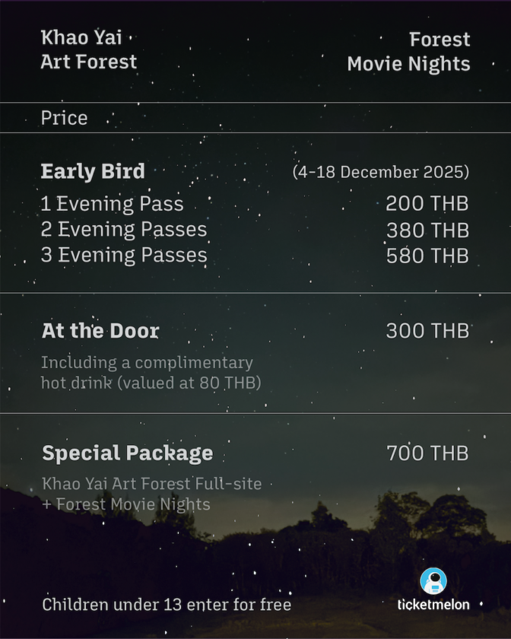Click the Ticketmelon astronaut logo icon
The width and height of the screenshot is (511, 639).
433,581
